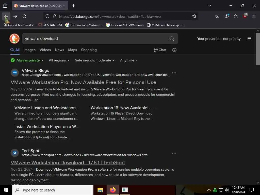Open more options for VMware Blogs result
Viewport: 260px width, 195px height.
(174, 73)
